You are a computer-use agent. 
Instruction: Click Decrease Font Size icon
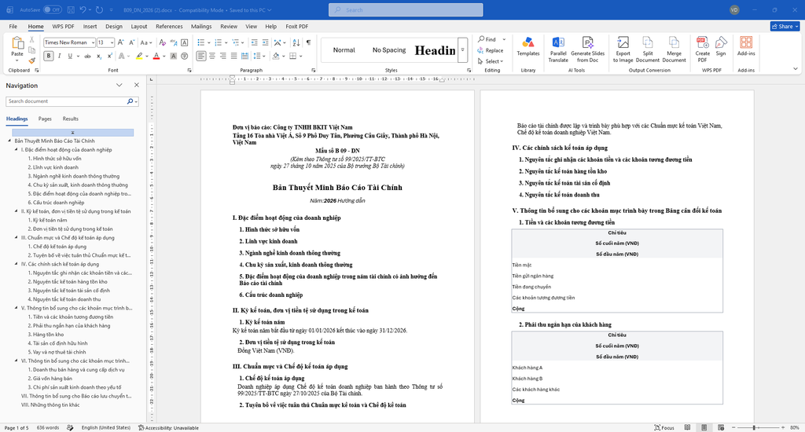(x=131, y=42)
